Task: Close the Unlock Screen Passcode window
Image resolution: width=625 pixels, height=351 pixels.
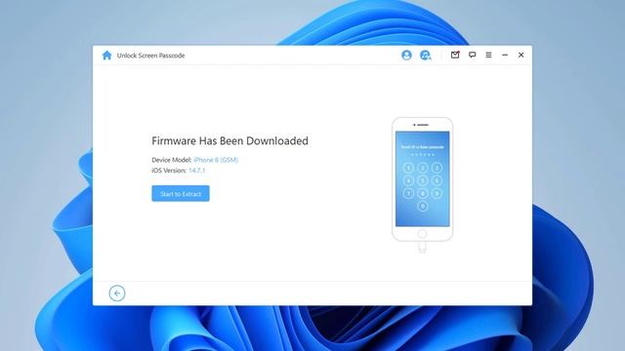Action: tap(521, 55)
